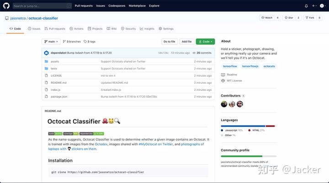Open the octocat-classifier repository link
Screen dimensions: 329x183
tap(43, 18)
